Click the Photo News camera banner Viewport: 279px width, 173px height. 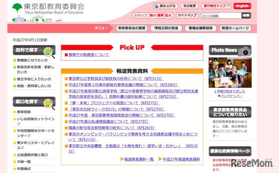[x=230, y=50]
